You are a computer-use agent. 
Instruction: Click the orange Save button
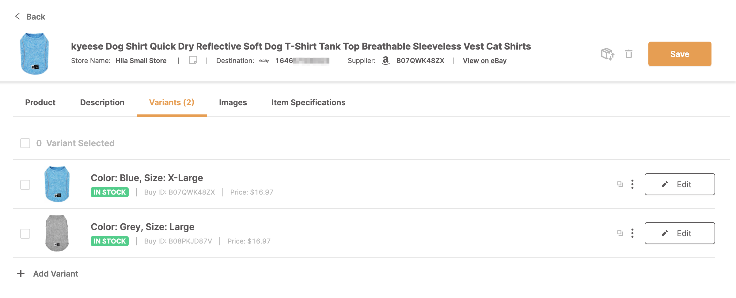click(680, 54)
